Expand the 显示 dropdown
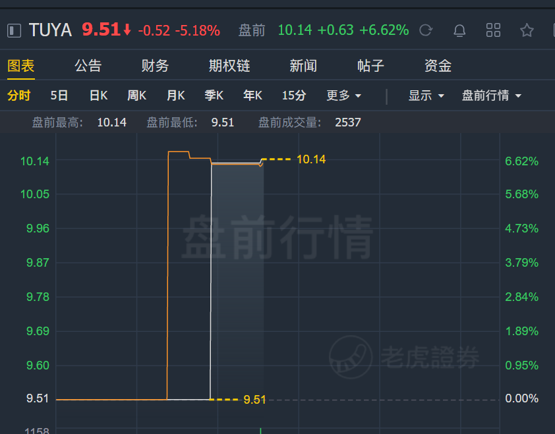Screen dimensions: 555x434 pos(426,95)
